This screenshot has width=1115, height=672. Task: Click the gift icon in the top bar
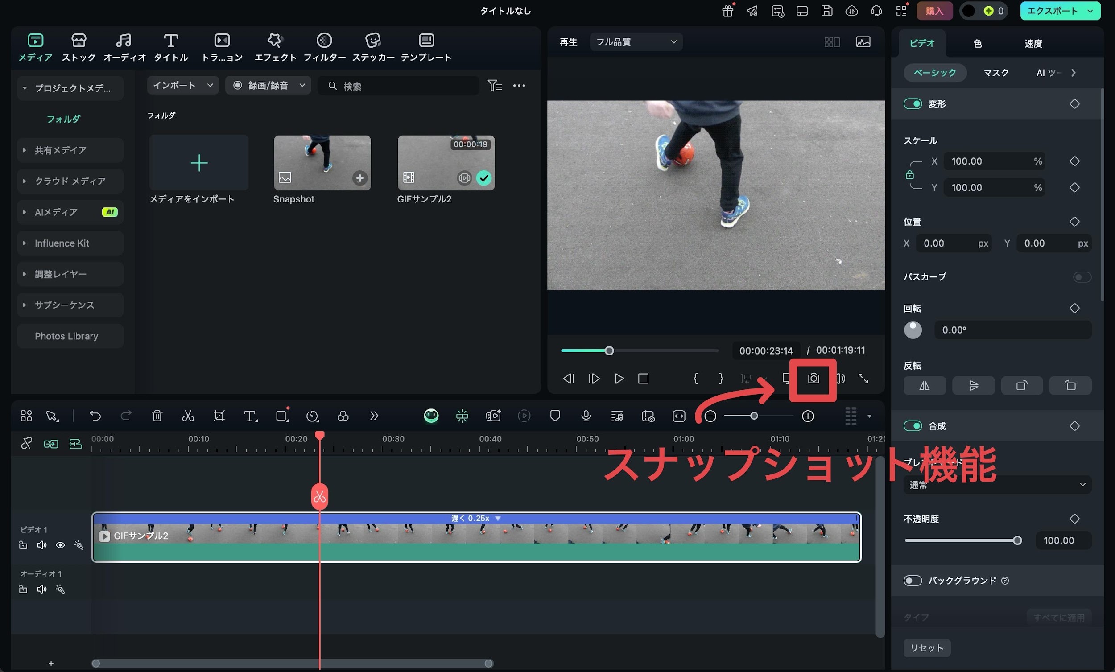tap(727, 11)
